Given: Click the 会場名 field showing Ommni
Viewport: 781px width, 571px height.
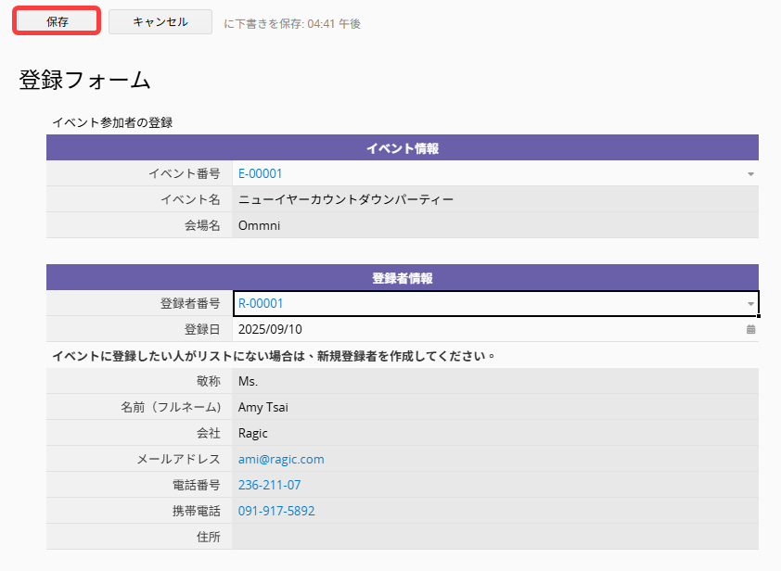Looking at the screenshot, I should tap(495, 225).
